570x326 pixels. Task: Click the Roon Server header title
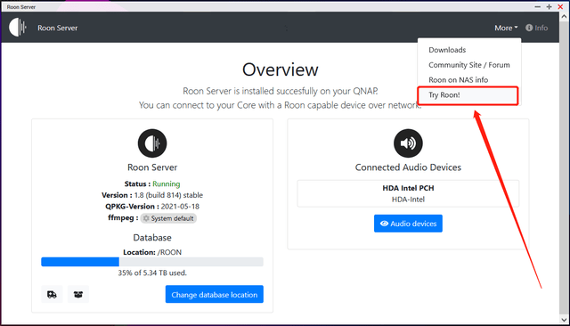[x=57, y=28]
